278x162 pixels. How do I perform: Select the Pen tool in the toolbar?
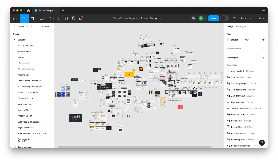coord(50,18)
